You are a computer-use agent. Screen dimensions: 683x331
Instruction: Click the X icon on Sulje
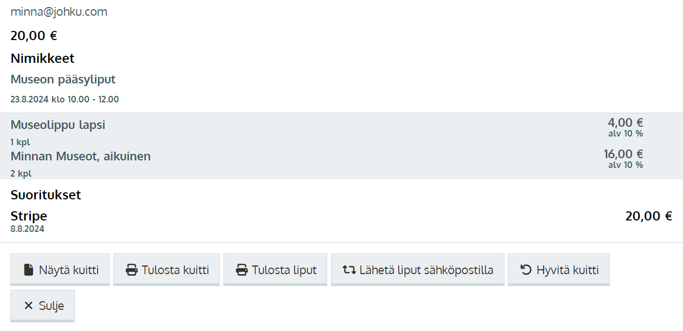(x=29, y=306)
